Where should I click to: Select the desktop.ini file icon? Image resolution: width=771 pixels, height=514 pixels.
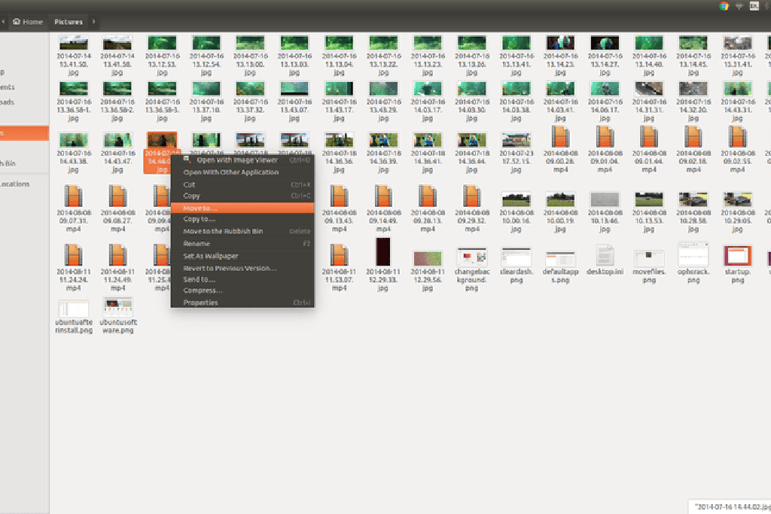(605, 256)
